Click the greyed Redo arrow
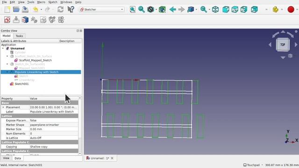The width and height of the screenshot is (299, 168). [x=48, y=9]
